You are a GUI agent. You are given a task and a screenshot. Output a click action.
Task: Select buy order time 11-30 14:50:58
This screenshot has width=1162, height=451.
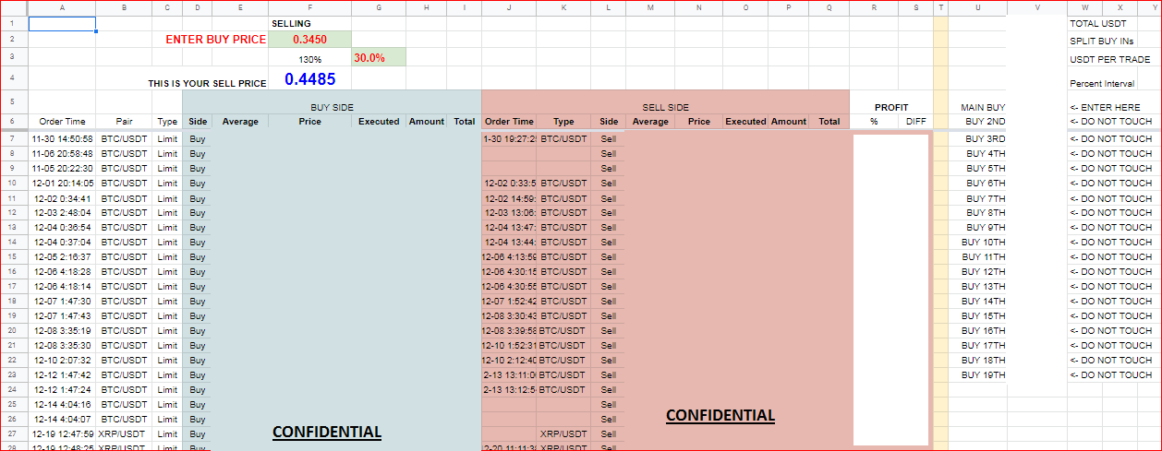62,138
